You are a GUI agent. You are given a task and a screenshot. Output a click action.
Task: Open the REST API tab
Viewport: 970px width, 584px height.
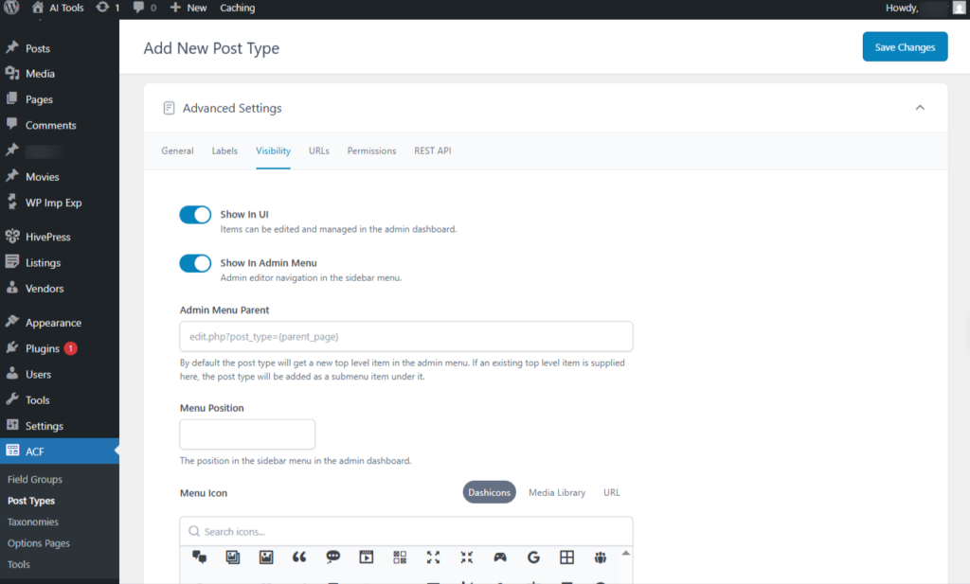(432, 150)
